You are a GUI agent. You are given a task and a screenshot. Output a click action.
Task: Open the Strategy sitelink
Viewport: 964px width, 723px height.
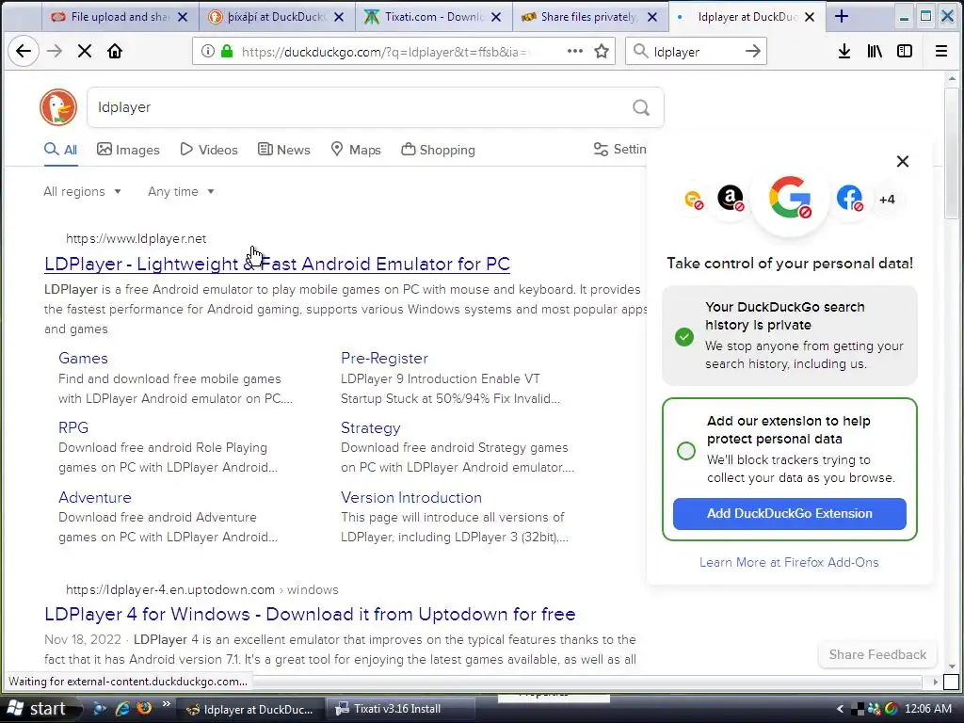[371, 428]
